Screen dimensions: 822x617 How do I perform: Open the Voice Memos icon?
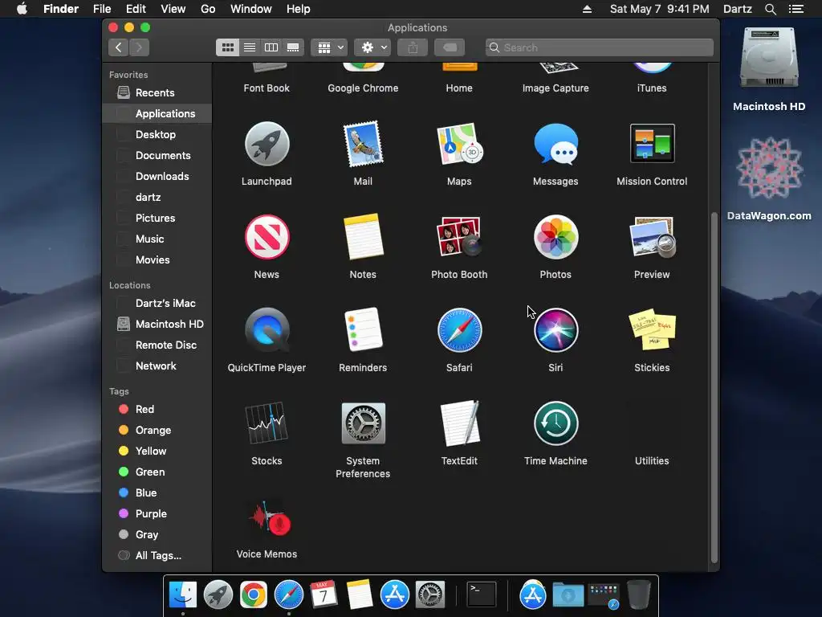pyautogui.click(x=270, y=517)
